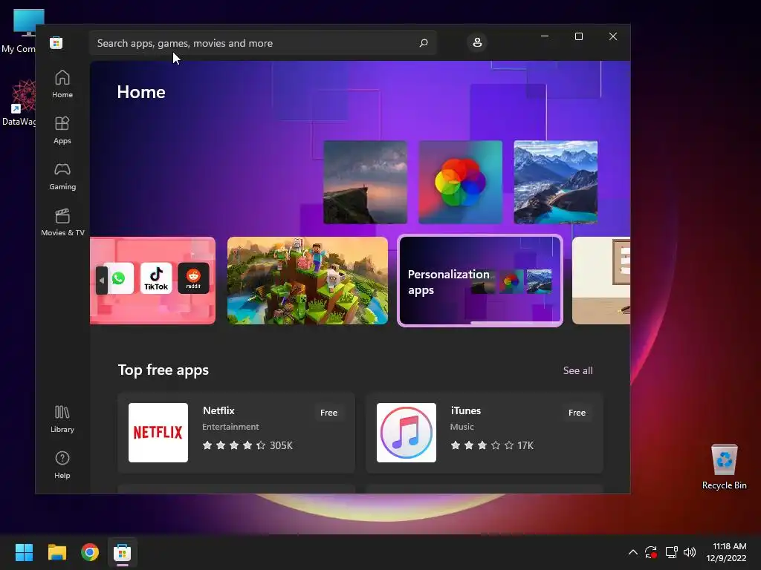Open the colorful flower app thumbnail
The image size is (761, 570).
click(x=461, y=183)
